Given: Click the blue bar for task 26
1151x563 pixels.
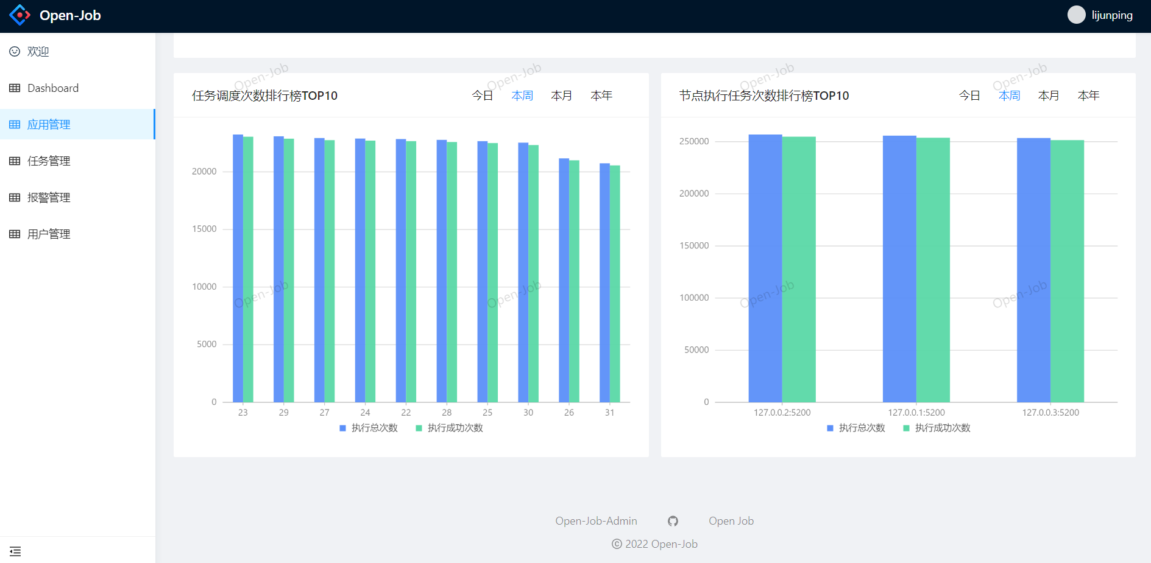Looking at the screenshot, I should (564, 280).
